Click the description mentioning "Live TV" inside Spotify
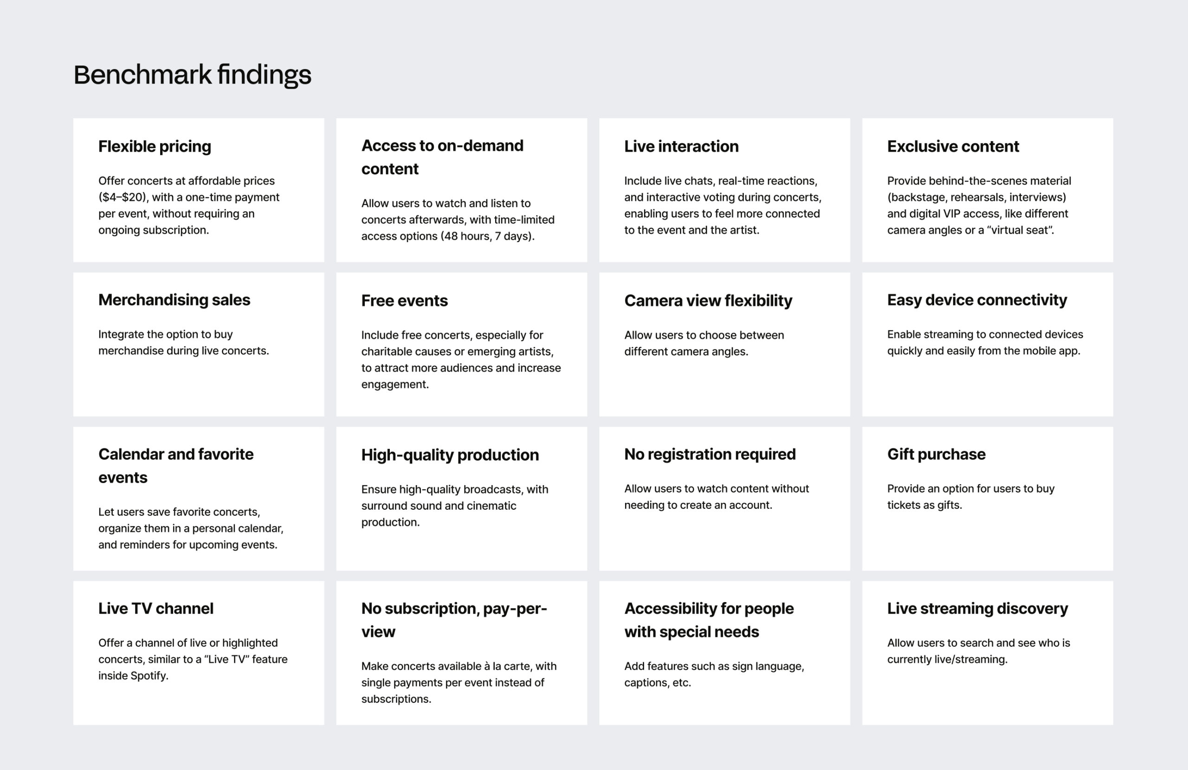The image size is (1188, 770). click(x=193, y=659)
